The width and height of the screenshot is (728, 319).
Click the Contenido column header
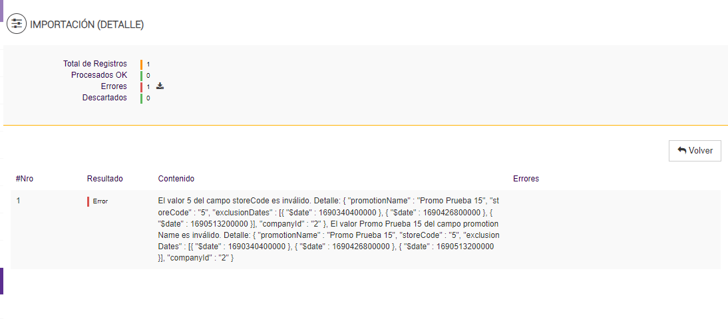176,179
